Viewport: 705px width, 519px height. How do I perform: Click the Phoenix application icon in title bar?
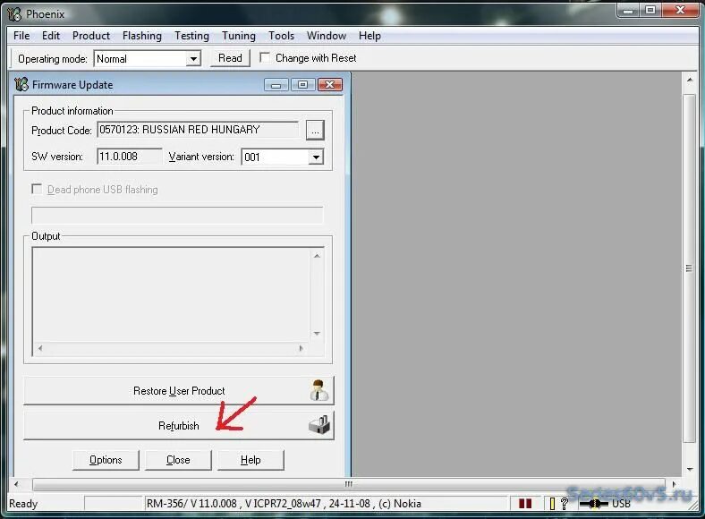14,14
